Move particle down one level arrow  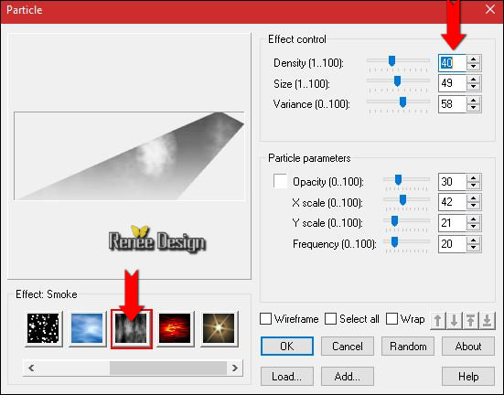click(x=455, y=320)
